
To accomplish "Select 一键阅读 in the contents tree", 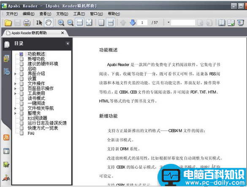I will click(36, 104).
